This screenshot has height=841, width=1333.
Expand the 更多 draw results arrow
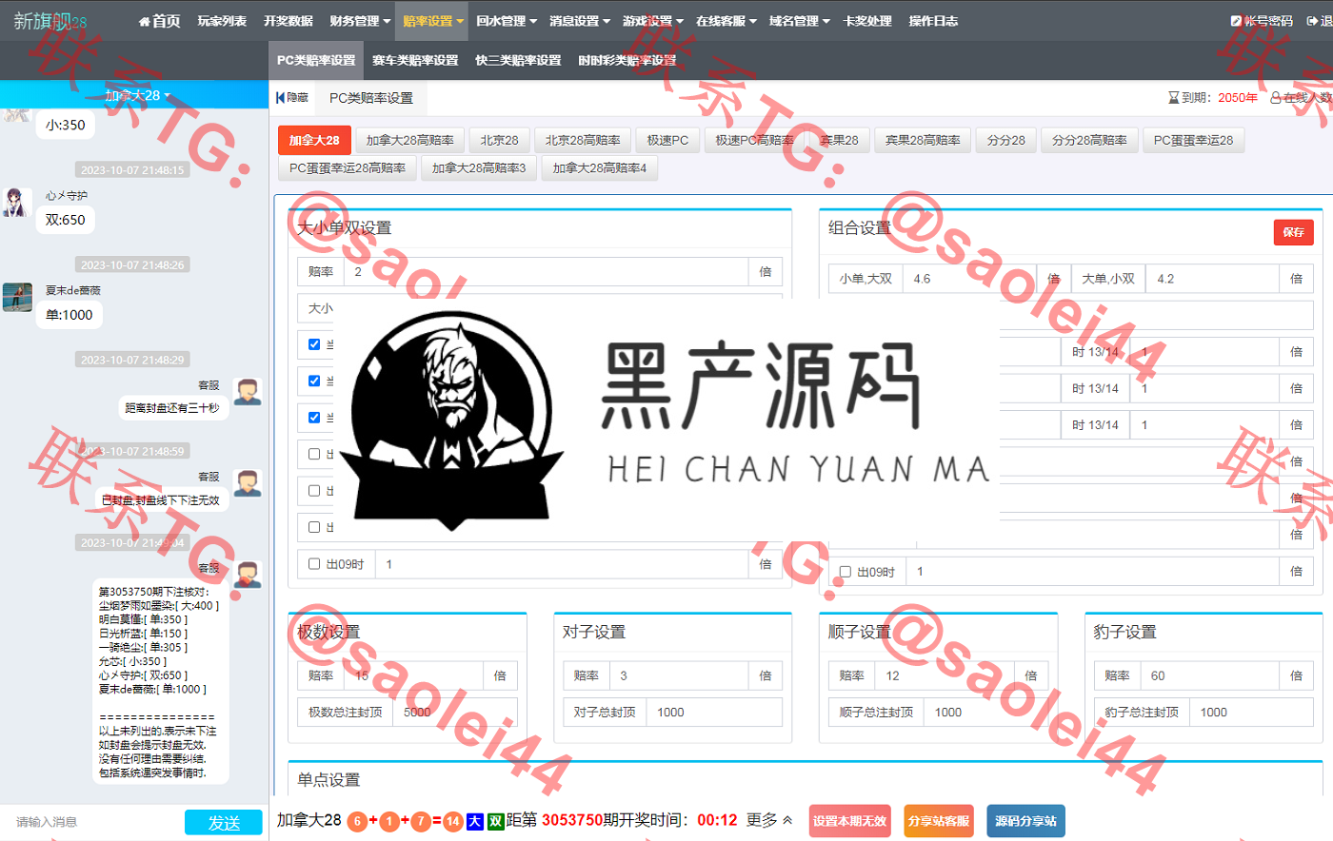click(x=787, y=820)
